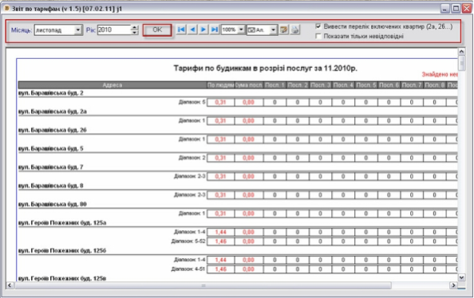Screen dimensions: 474x298
Task: Click the horizontal scrollbar right arrow
Action: 453,285
